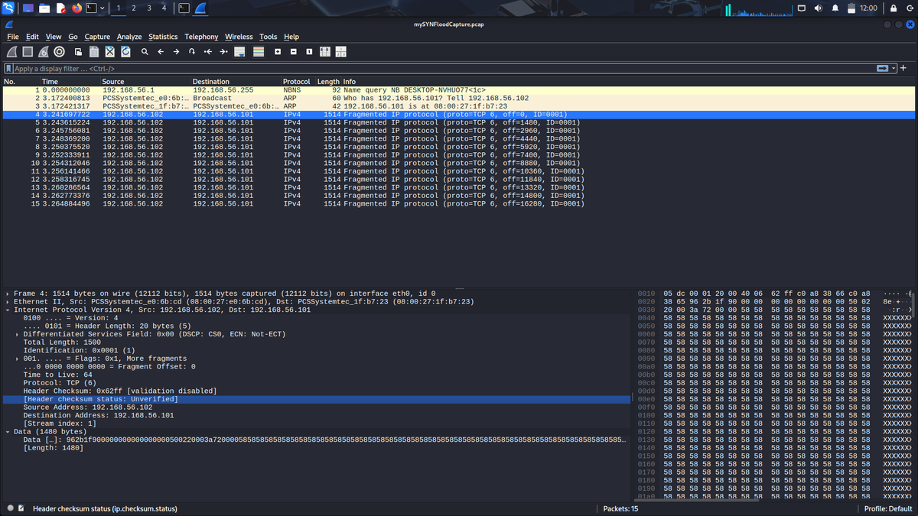Open notifications bell in system tray
Image resolution: width=918 pixels, height=516 pixels.
[x=835, y=8]
